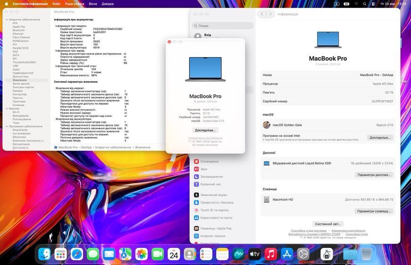This screenshot has width=411, height=265.
Task: Close the About This Mac window
Action: pyautogui.click(x=169, y=42)
